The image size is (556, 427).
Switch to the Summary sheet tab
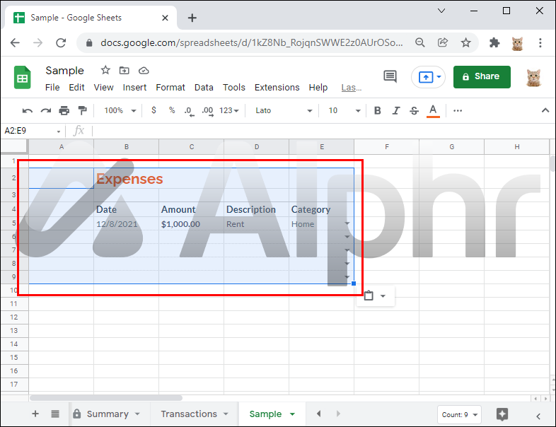pos(106,414)
